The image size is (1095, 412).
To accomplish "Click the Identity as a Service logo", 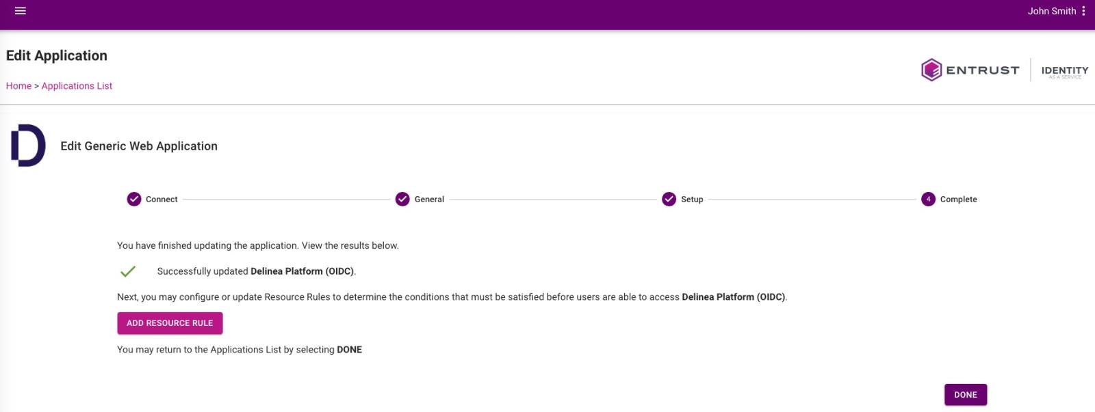I will pyautogui.click(x=1064, y=71).
